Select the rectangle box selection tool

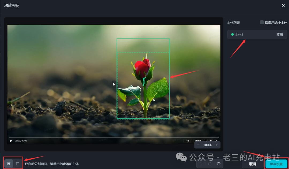click(x=18, y=164)
